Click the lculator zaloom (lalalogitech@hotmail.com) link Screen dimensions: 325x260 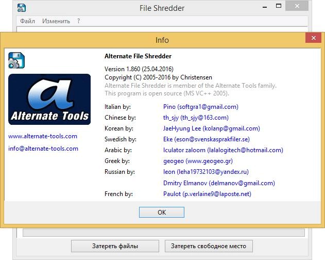pyautogui.click(x=223, y=150)
